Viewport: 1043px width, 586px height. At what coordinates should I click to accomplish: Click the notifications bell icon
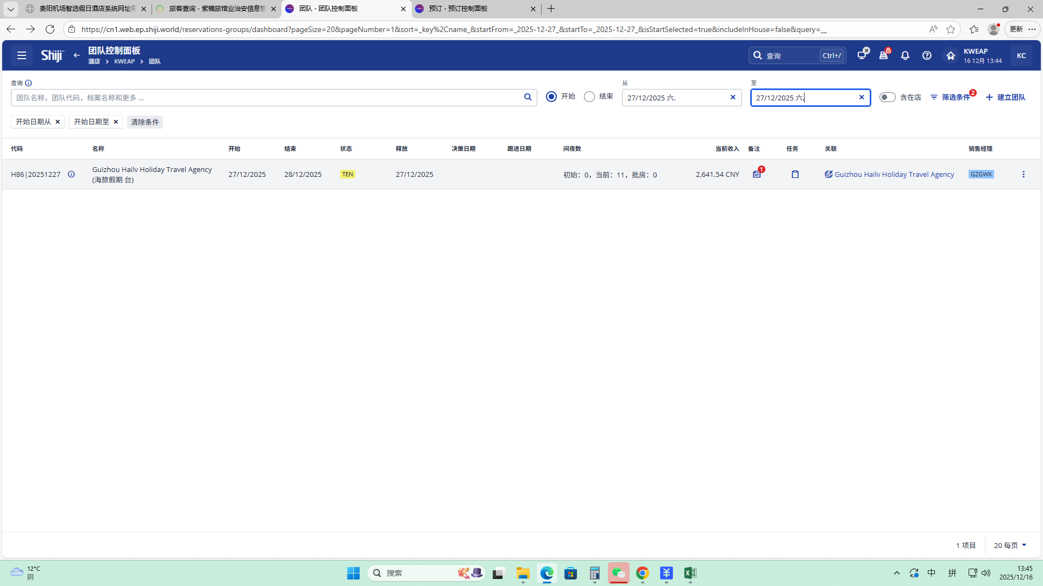pos(905,55)
